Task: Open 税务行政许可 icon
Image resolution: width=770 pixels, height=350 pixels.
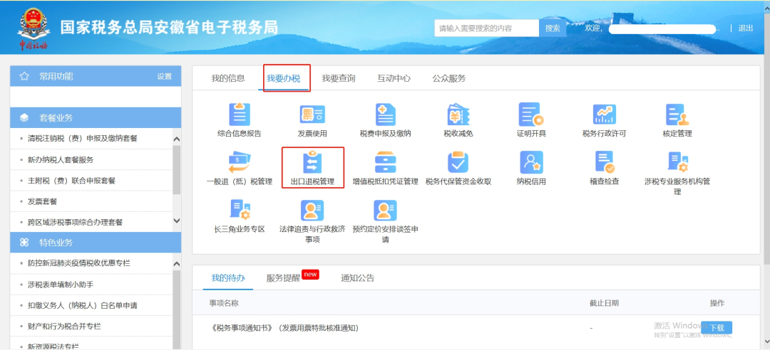Action: (605, 115)
